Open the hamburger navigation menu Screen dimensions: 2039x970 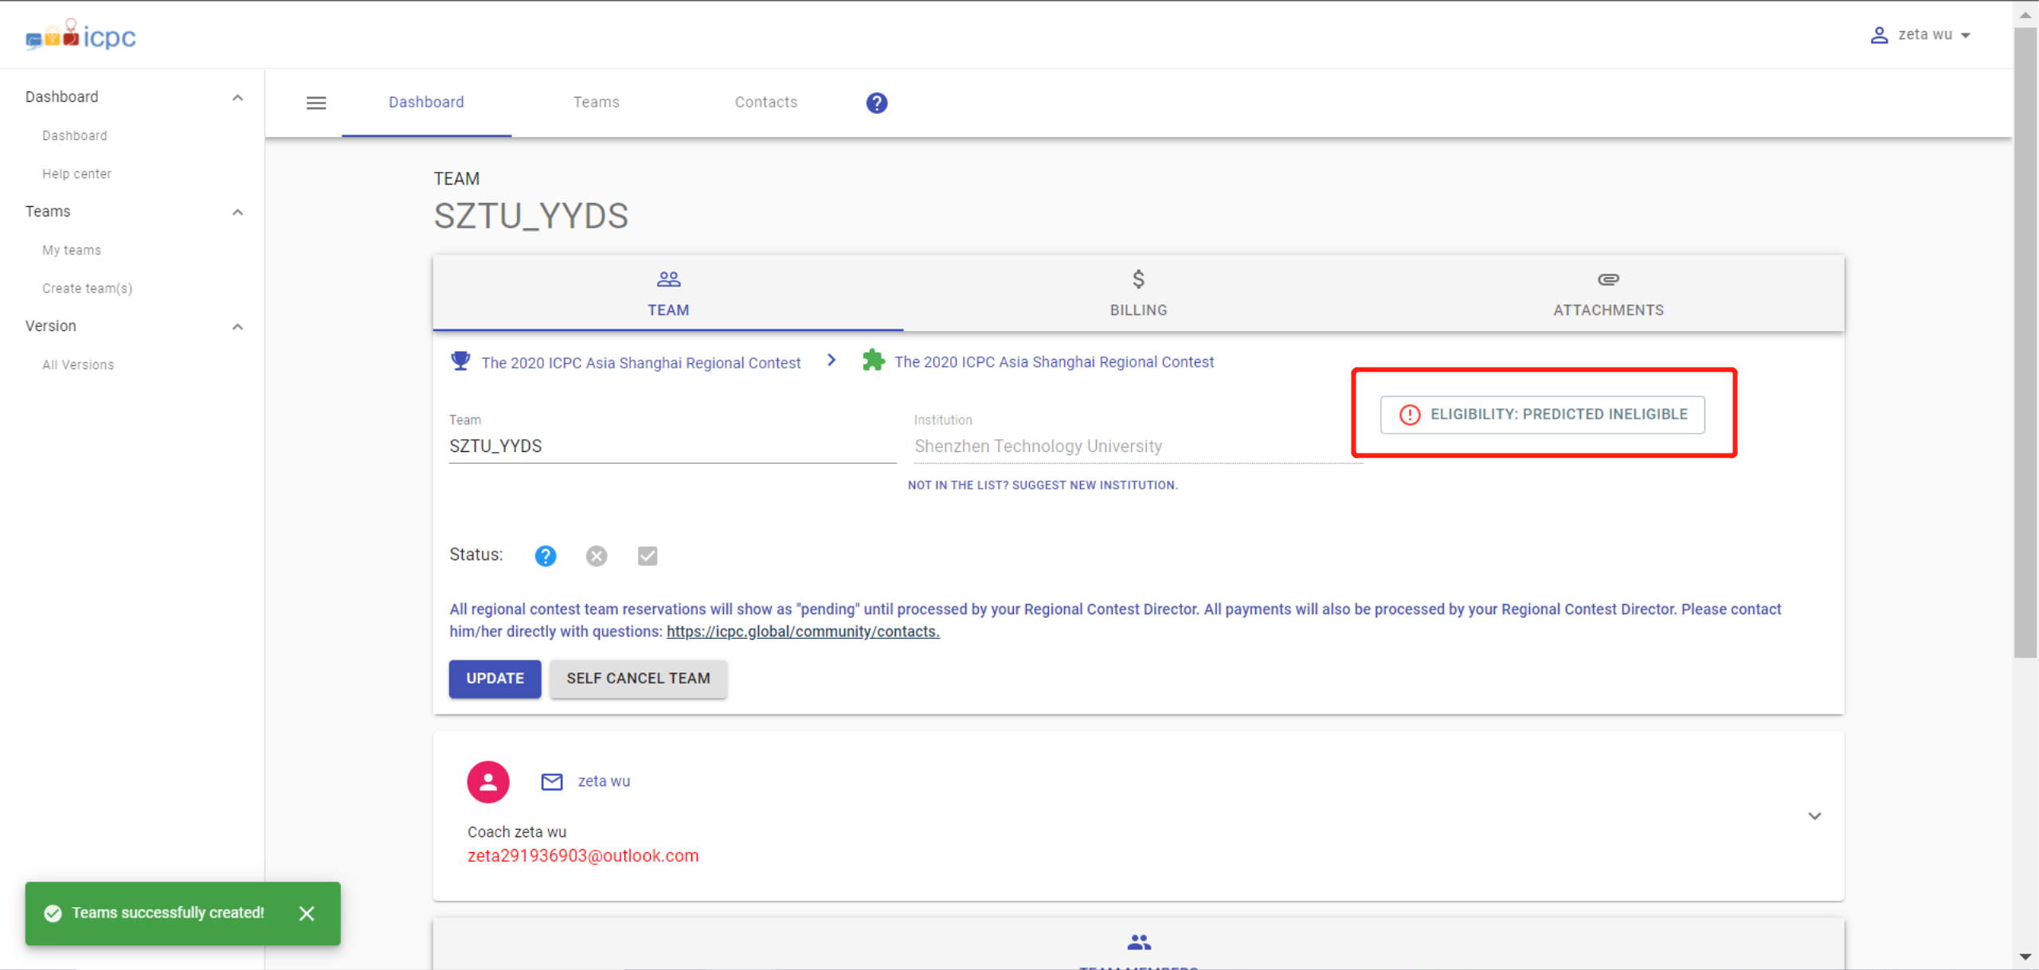coord(316,103)
